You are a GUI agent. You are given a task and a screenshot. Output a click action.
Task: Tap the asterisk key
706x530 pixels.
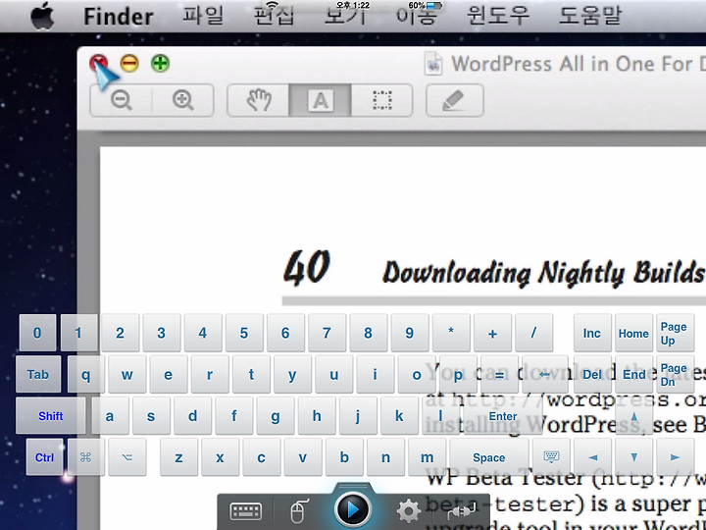(451, 333)
